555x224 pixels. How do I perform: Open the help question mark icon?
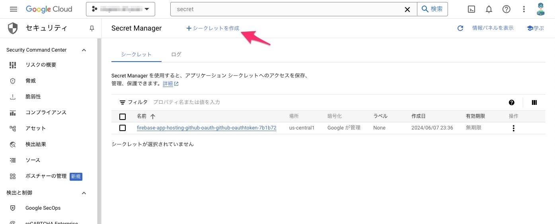click(506, 9)
